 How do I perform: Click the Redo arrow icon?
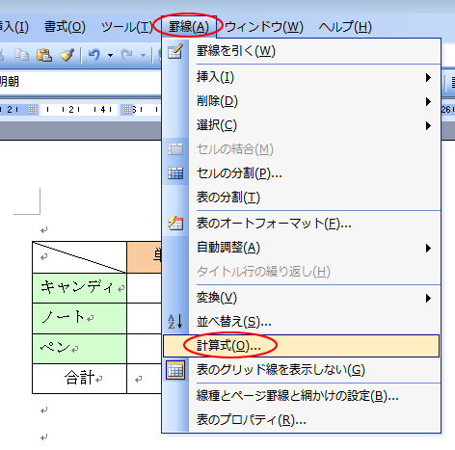(x=126, y=55)
